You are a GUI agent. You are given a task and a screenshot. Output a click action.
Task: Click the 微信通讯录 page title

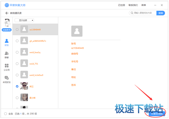coord(16,13)
